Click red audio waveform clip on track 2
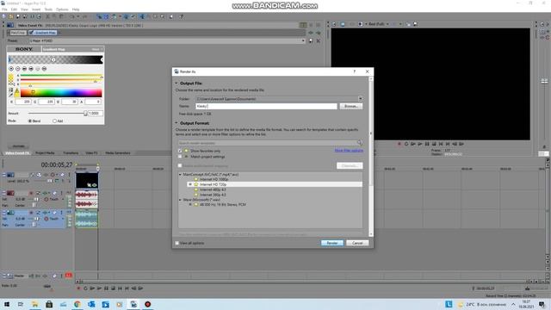 tap(87, 199)
